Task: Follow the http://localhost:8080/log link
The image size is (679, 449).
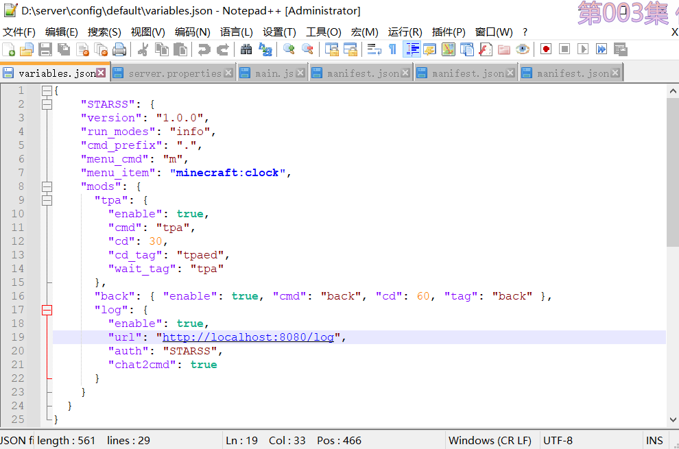Action: click(248, 337)
